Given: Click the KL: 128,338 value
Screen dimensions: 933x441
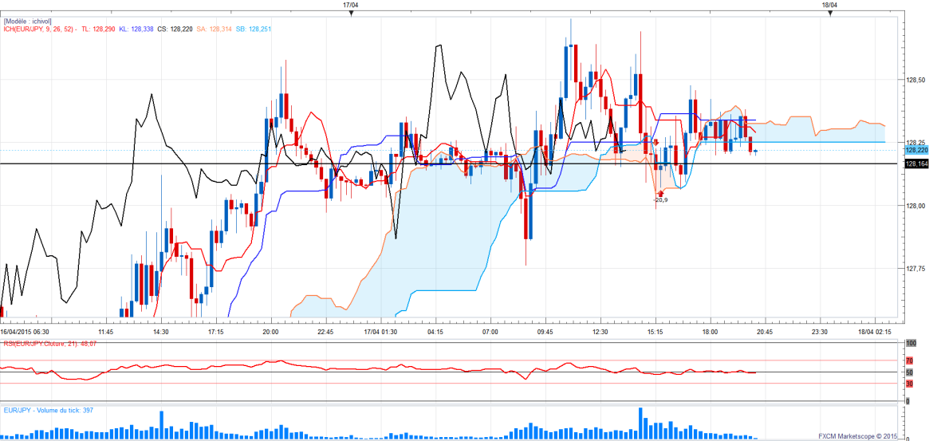Looking at the screenshot, I should click(136, 29).
